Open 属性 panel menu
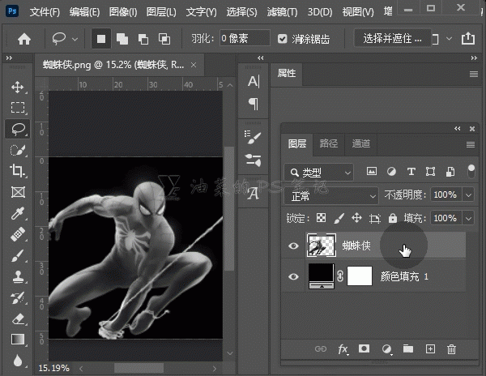The image size is (486, 376). point(474,74)
